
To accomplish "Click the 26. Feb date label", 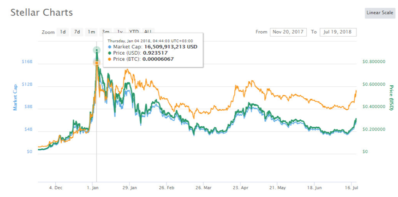I will click(x=166, y=188).
